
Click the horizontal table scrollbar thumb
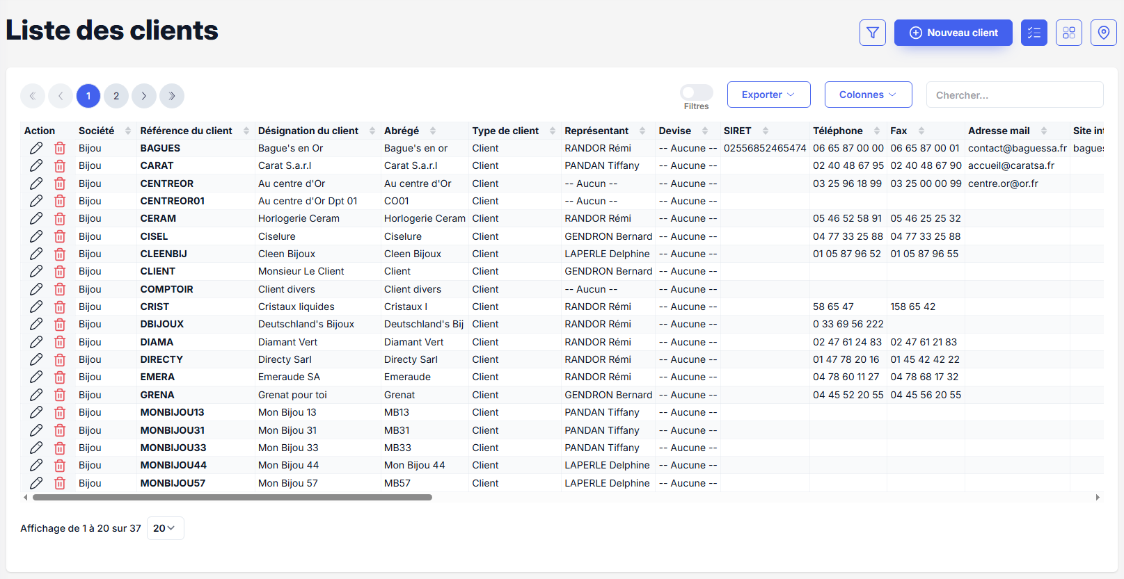[232, 497]
